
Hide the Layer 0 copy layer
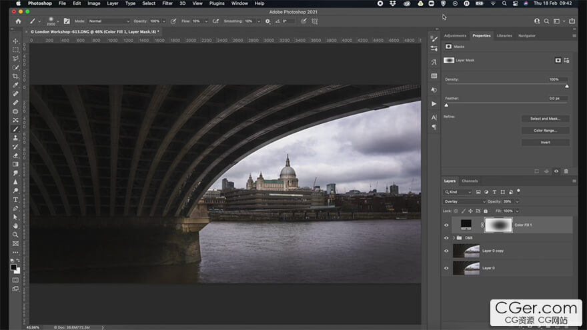tap(446, 251)
